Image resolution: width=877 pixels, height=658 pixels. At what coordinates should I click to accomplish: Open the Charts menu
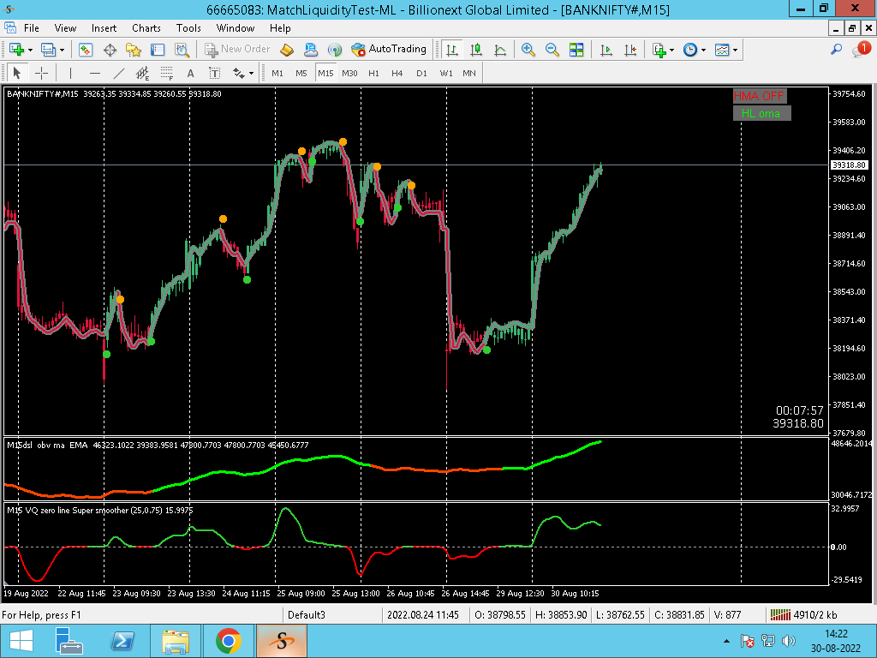click(146, 28)
